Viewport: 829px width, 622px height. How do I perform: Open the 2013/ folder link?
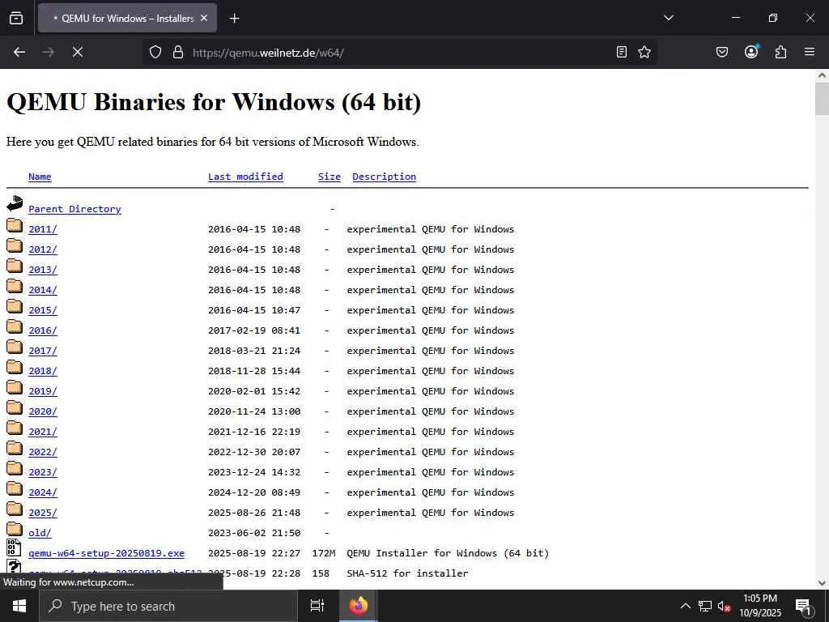pos(43,270)
